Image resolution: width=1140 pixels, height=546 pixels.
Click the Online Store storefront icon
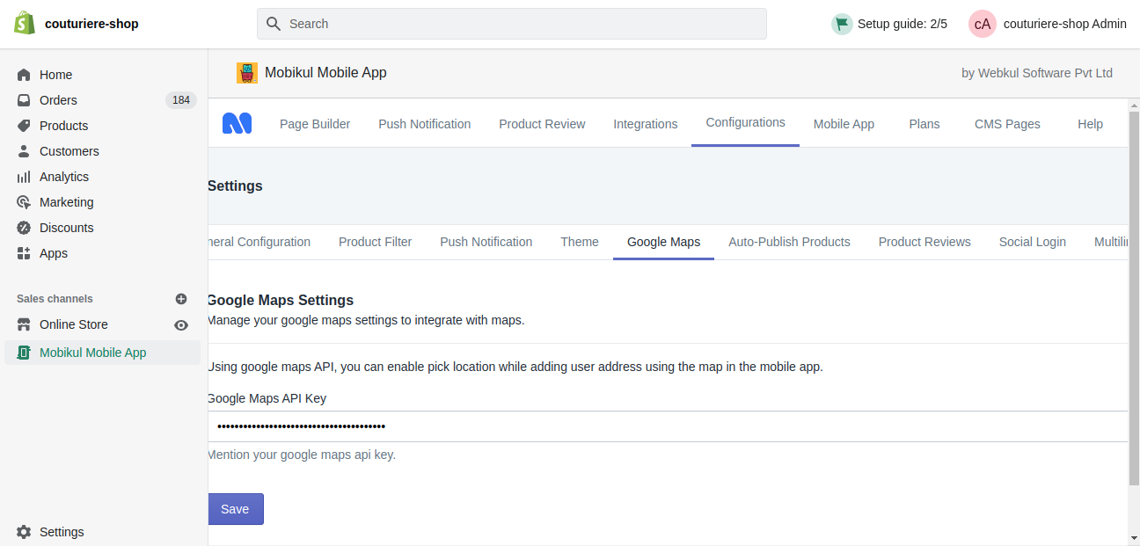(24, 324)
